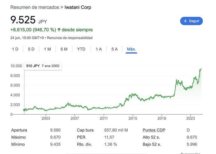216x154 pixels.
Task: Click the 910 JPY tooltip on chart
Action: click(42, 66)
